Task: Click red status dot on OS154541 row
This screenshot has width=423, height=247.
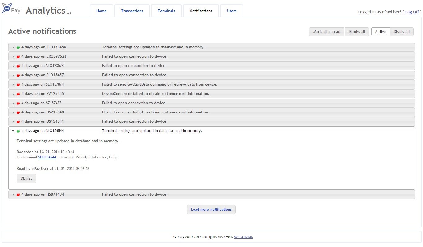Action: click(18, 122)
